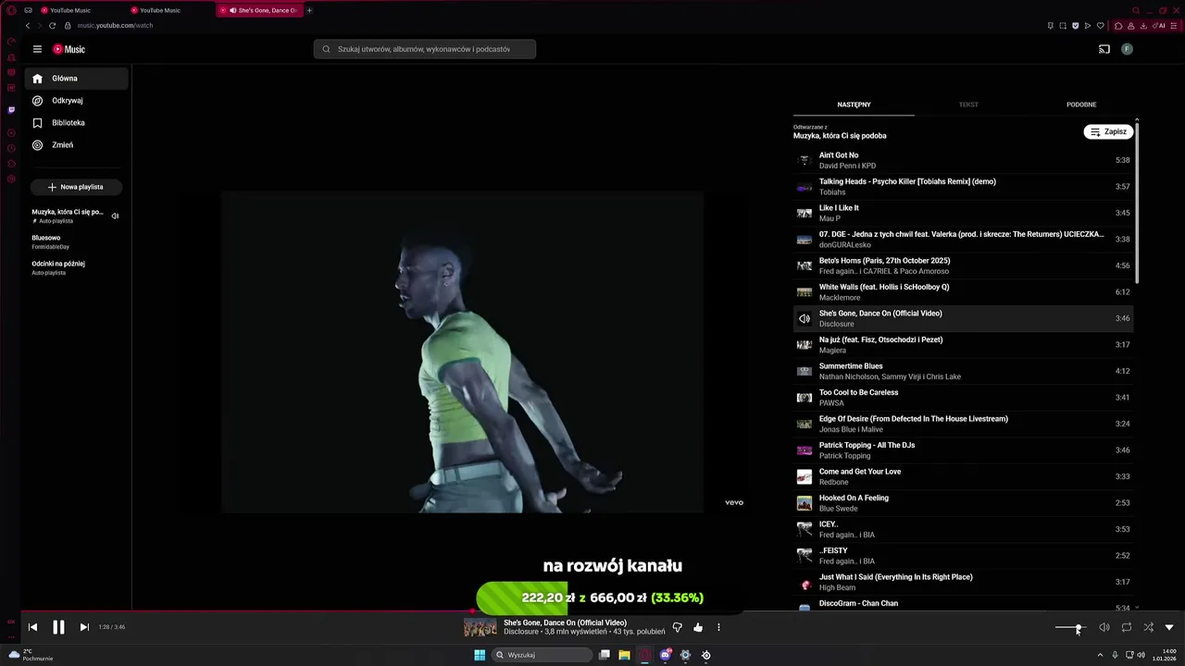
Task: Play Beto's Horns by Fred again..
Action: pyautogui.click(x=963, y=265)
